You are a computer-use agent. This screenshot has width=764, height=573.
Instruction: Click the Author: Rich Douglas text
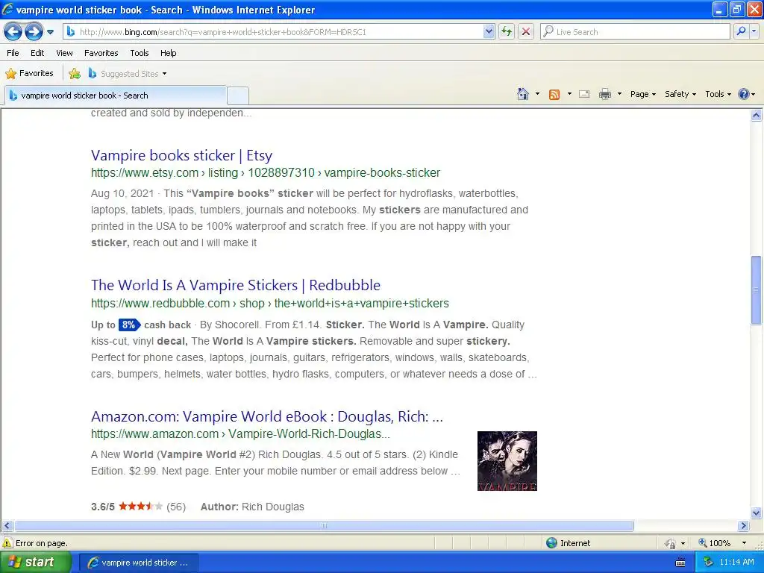pos(252,507)
